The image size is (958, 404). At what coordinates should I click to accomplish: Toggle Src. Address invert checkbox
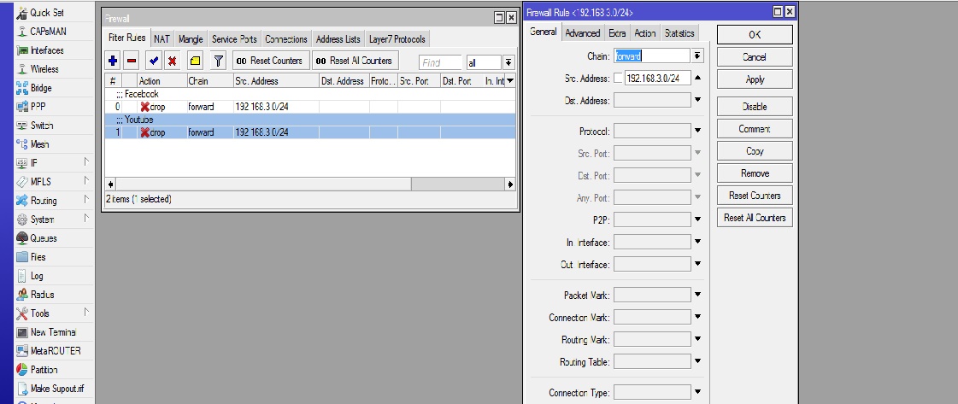click(x=619, y=79)
